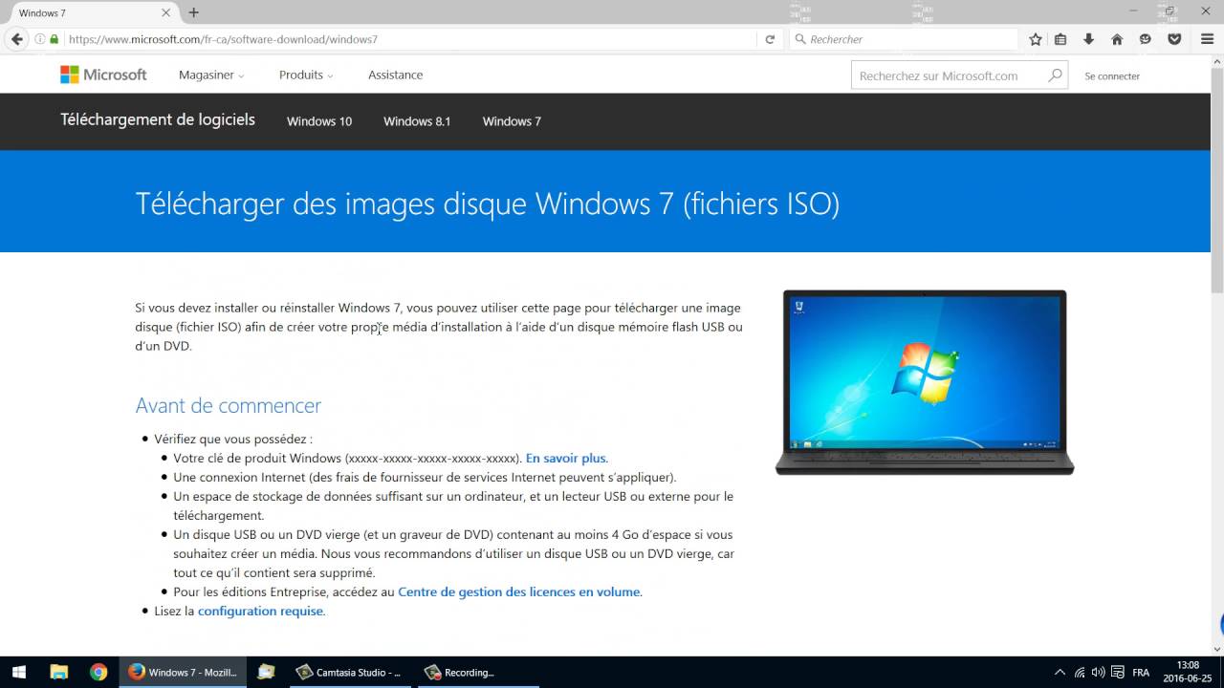1224x688 pixels.
Task: Open the Firefox Hello smiley icon
Action: tap(1146, 39)
